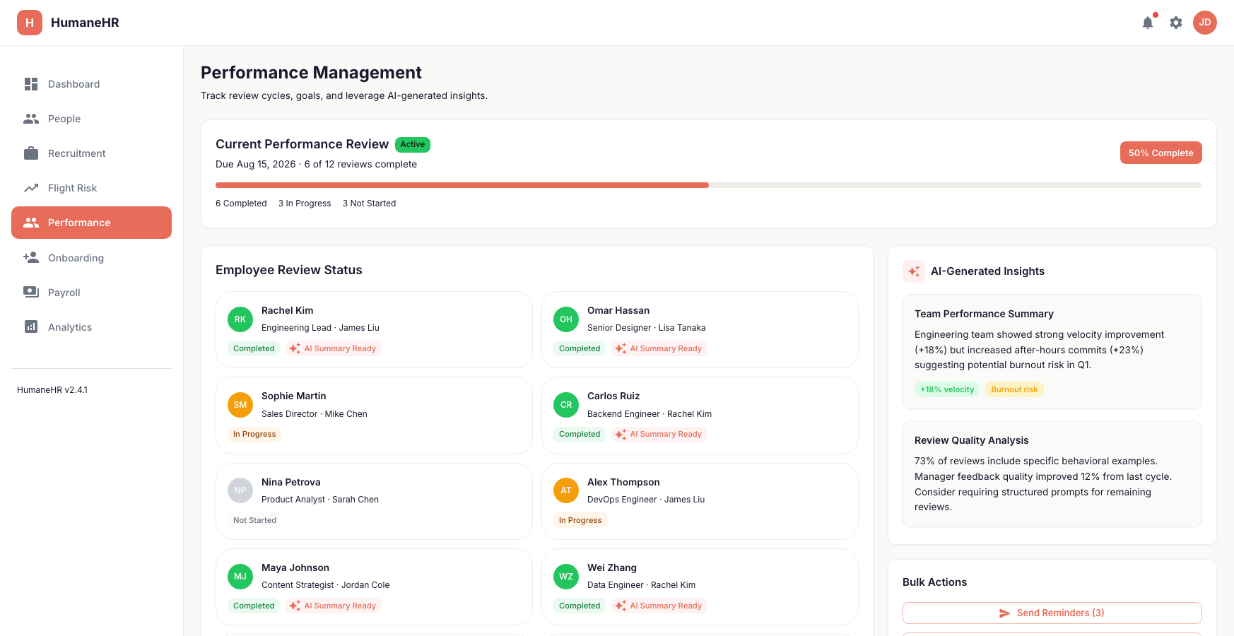
Task: Click the Review Quality Analysis heading
Action: [971, 440]
